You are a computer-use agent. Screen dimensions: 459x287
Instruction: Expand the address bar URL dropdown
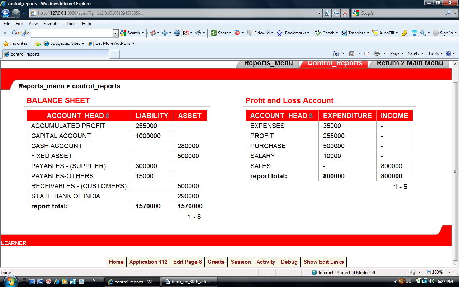click(320, 13)
